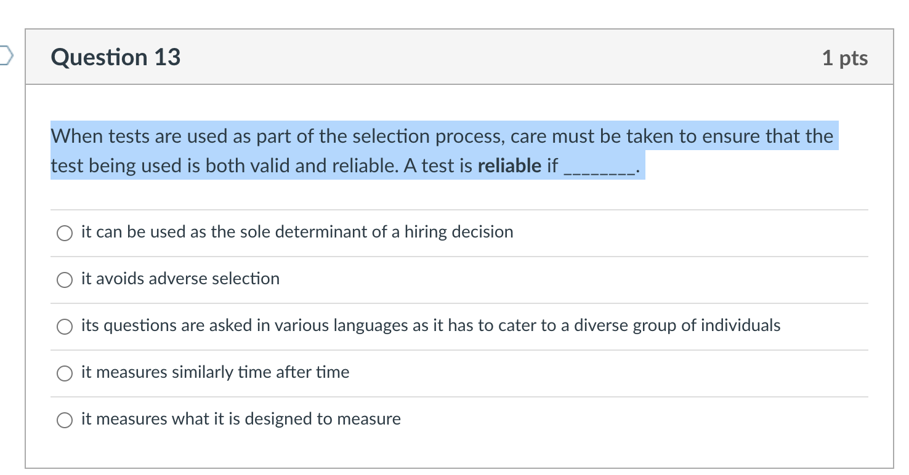The image size is (909, 475).
Task: Select radio for 'measures what it is designed'
Action: coord(65,420)
